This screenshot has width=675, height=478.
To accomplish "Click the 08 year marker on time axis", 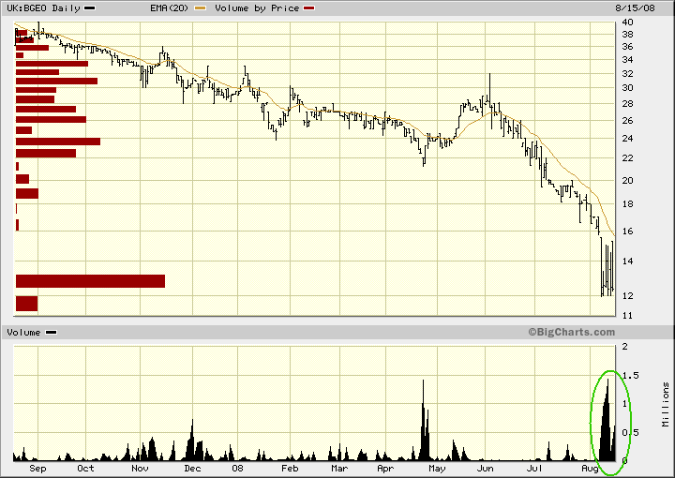I will [237, 467].
